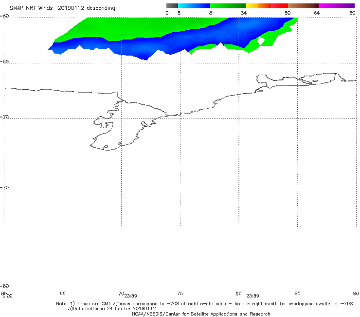Click the latitude axis label '-65'

[4, 62]
